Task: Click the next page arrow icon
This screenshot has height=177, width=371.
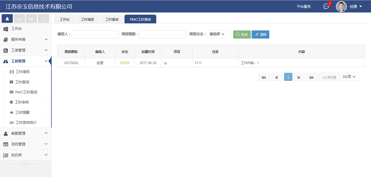Action: tap(299, 77)
